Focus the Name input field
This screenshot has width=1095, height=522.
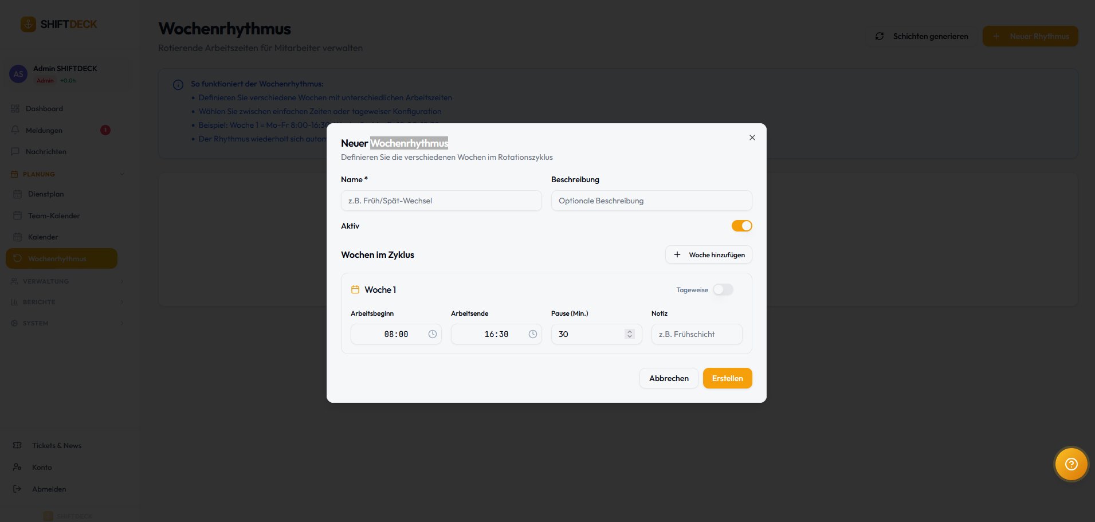(x=441, y=201)
